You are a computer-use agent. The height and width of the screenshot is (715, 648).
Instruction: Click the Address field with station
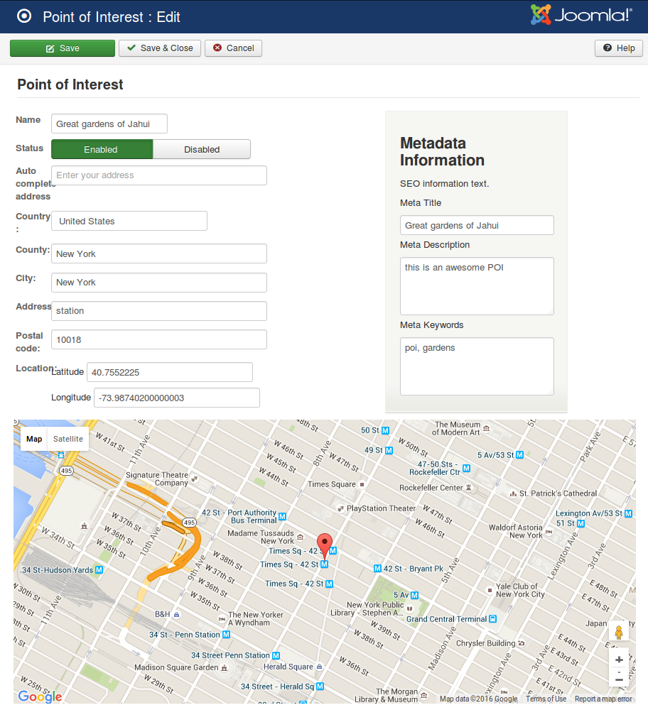pyautogui.click(x=159, y=311)
